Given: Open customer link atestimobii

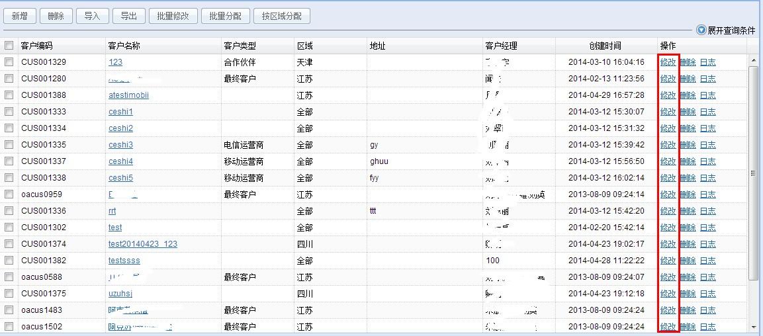Looking at the screenshot, I should [128, 95].
